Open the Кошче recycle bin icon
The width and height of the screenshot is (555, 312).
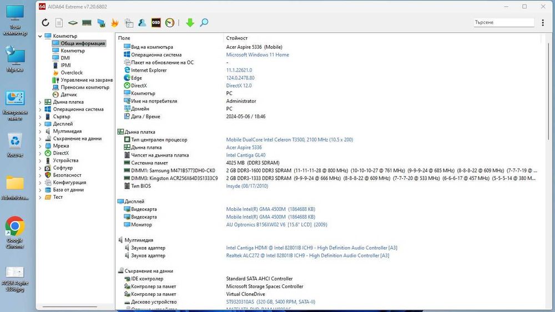pyautogui.click(x=15, y=145)
